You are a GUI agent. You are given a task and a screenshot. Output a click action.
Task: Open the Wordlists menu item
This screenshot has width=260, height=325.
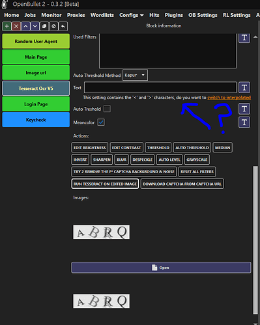(x=102, y=15)
